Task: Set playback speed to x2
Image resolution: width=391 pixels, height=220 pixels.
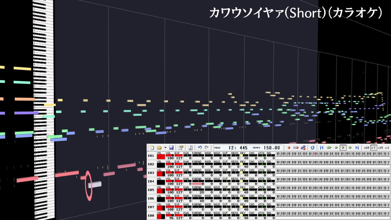Action: pos(387,147)
